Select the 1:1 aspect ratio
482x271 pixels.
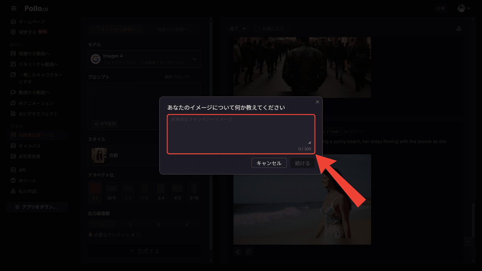coord(95,192)
